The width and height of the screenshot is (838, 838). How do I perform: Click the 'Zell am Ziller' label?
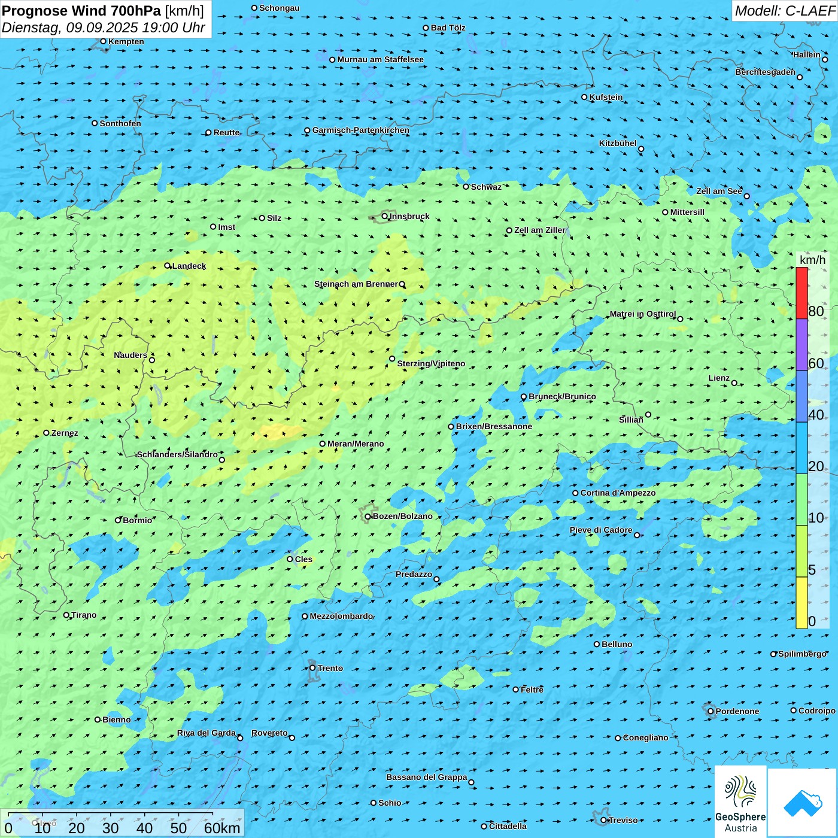tap(540, 230)
